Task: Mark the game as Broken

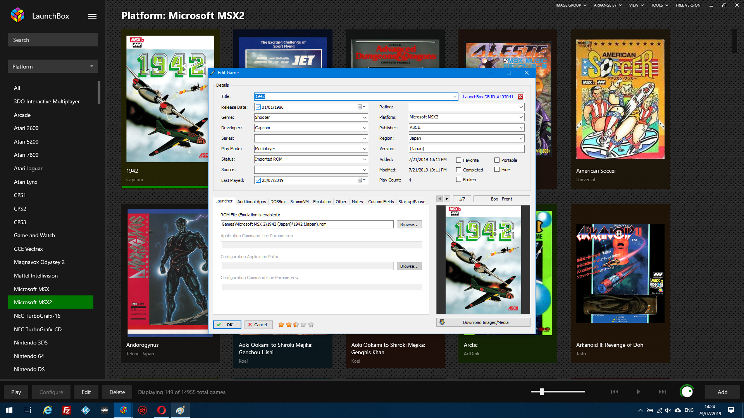Action: click(458, 180)
